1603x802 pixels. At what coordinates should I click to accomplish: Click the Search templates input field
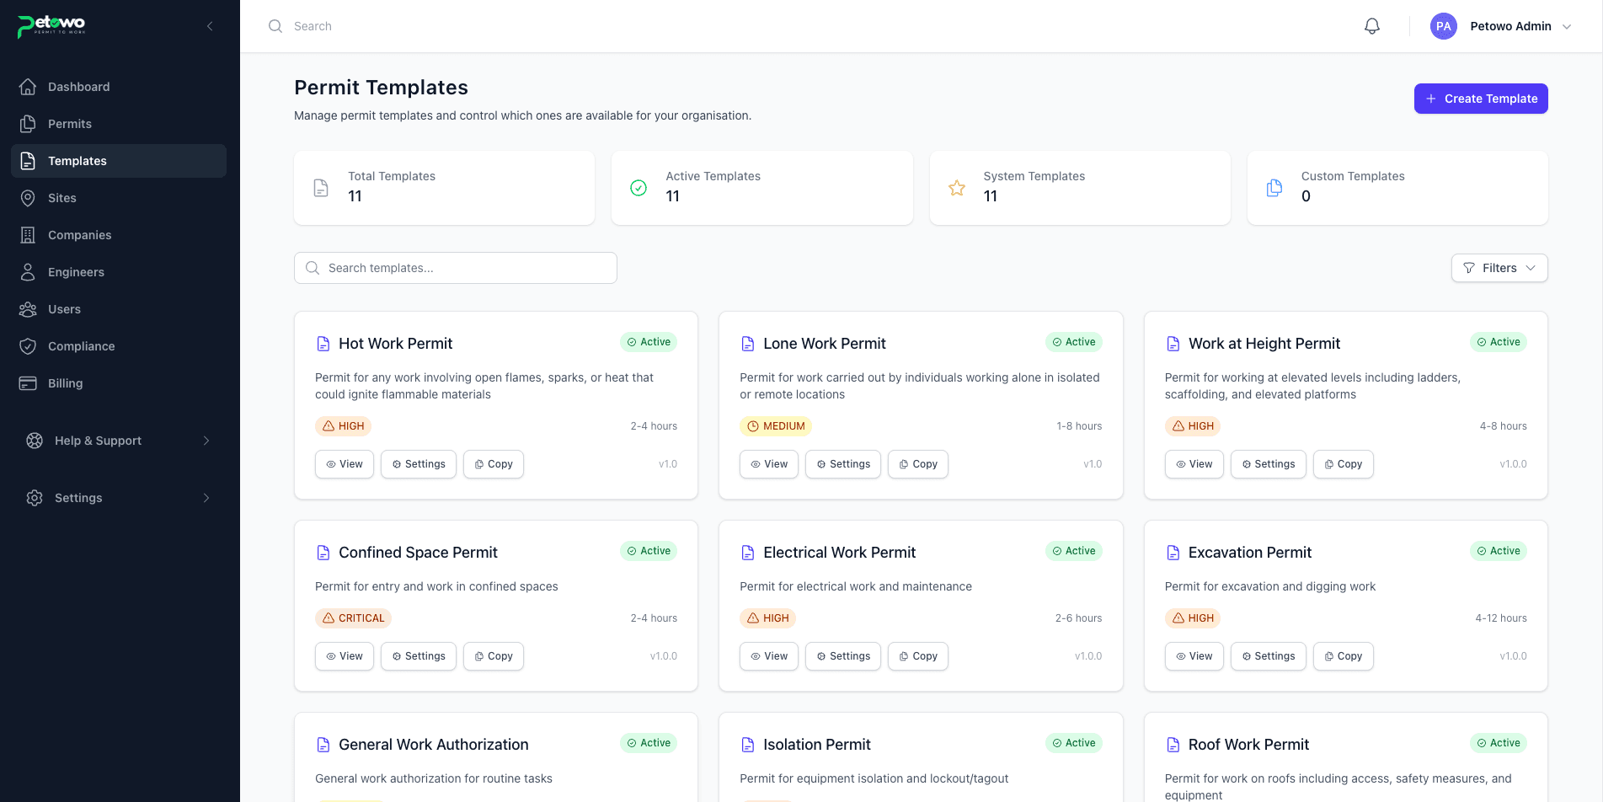point(455,268)
